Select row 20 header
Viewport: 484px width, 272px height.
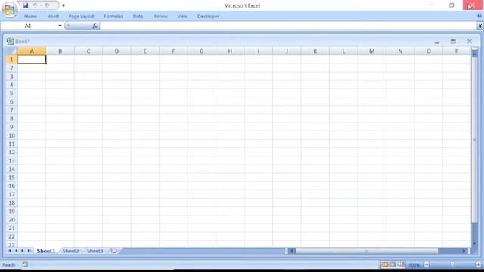point(12,220)
